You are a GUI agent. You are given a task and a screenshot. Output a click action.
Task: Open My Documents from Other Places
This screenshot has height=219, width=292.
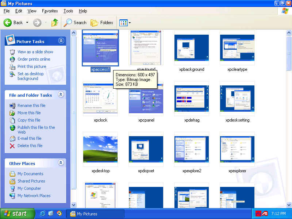(30, 174)
